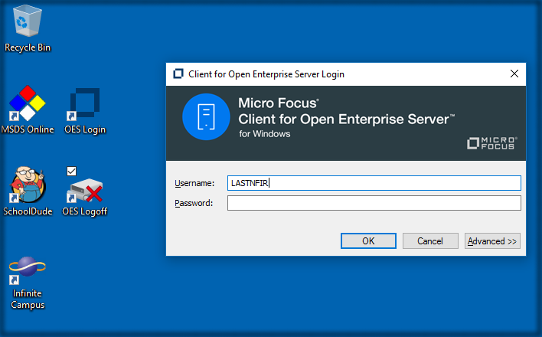Click the Micro Focus logo in banner

(491, 142)
